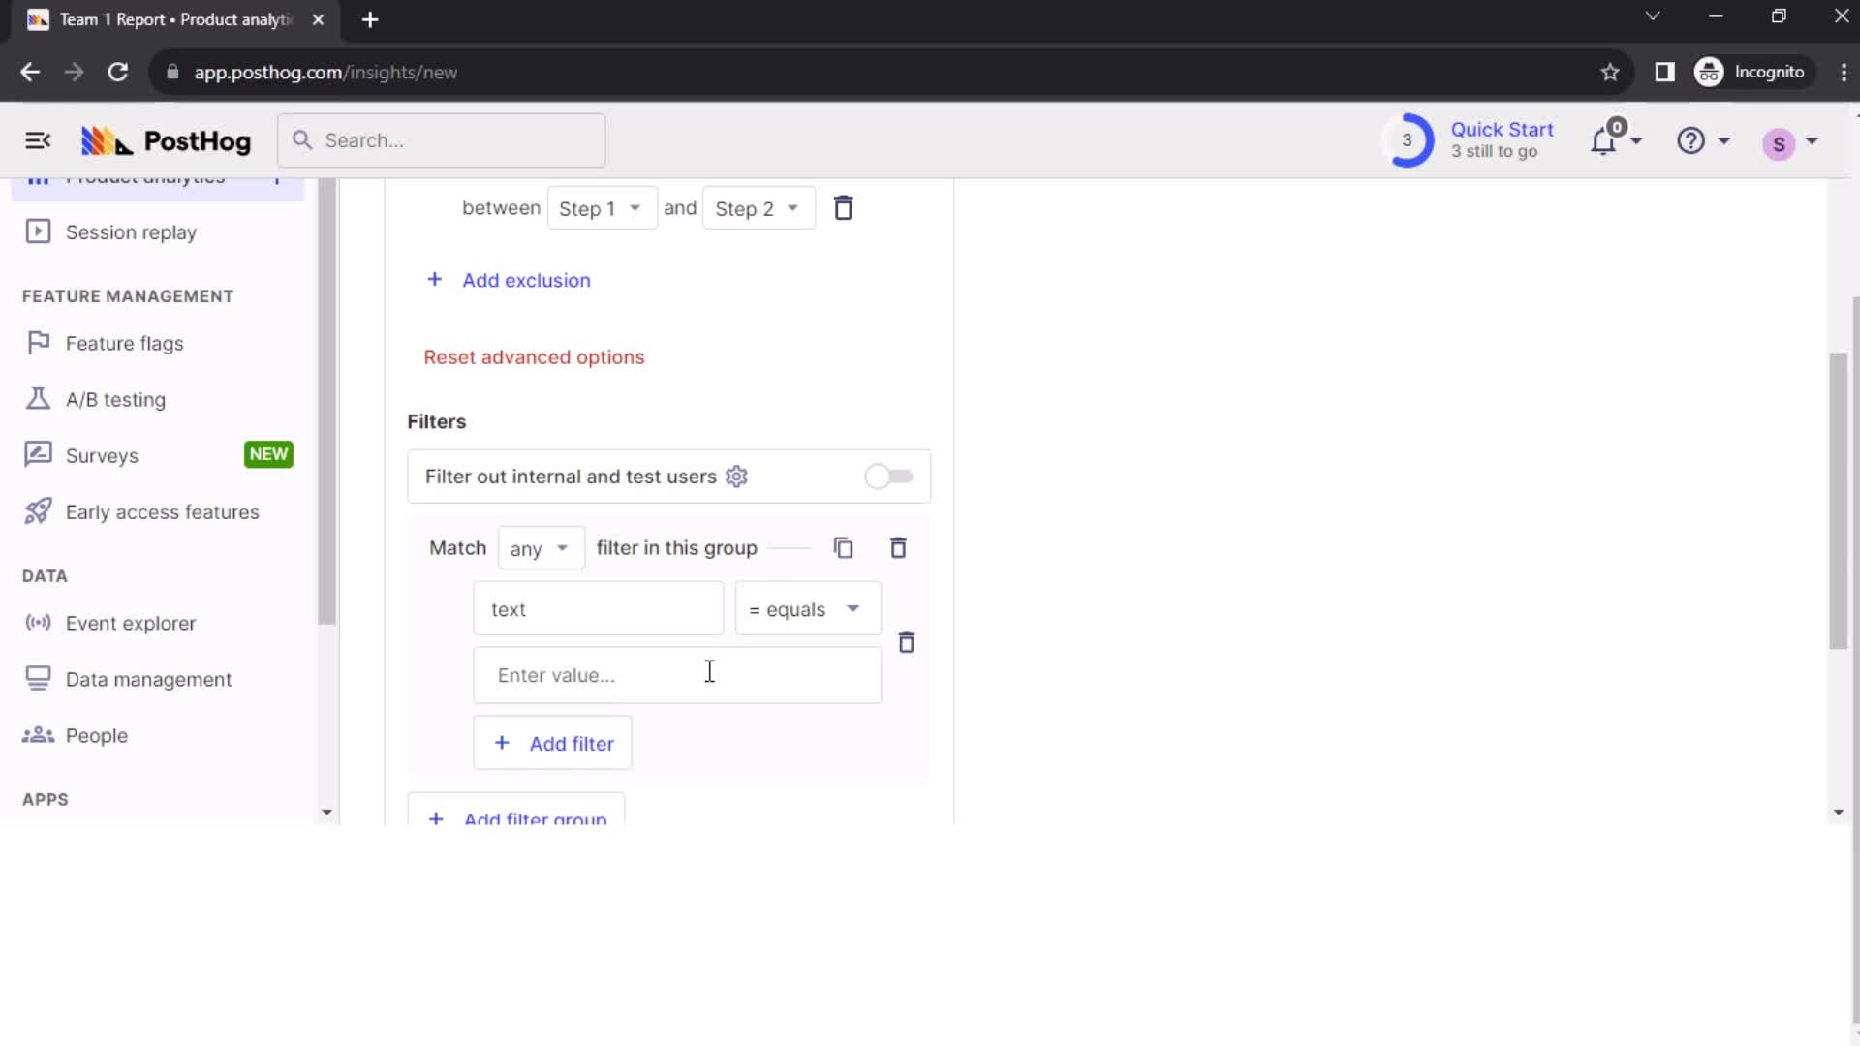
Task: Click the copy filter group icon
Action: pos(843,548)
